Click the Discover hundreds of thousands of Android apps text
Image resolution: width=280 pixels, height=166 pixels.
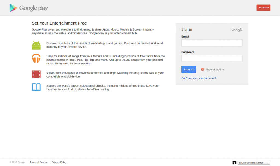(105, 45)
